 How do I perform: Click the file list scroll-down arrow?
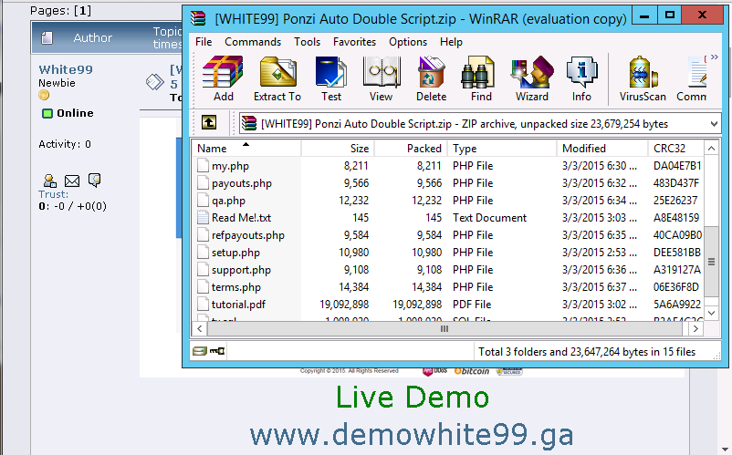click(711, 313)
